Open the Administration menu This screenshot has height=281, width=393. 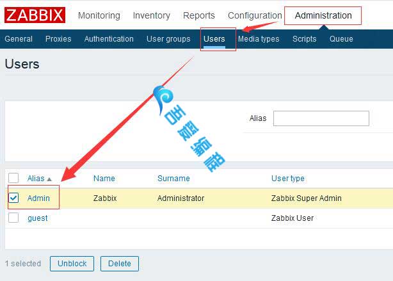click(323, 15)
